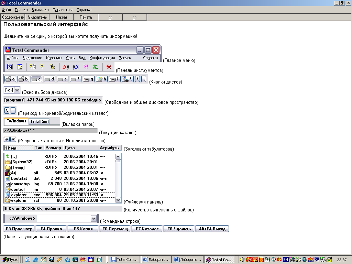The image size is (352, 264).
Task: Click the drive f button
Action: (75, 79)
